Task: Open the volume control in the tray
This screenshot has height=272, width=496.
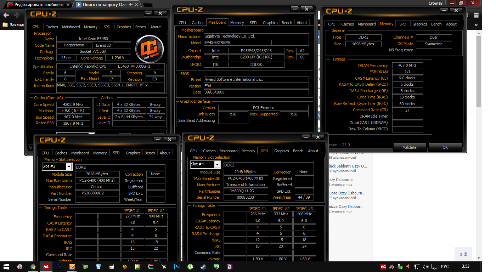Action: coord(425,267)
